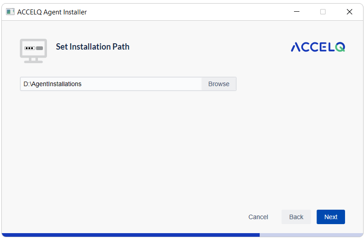Go to previous step with Back

pos(296,217)
